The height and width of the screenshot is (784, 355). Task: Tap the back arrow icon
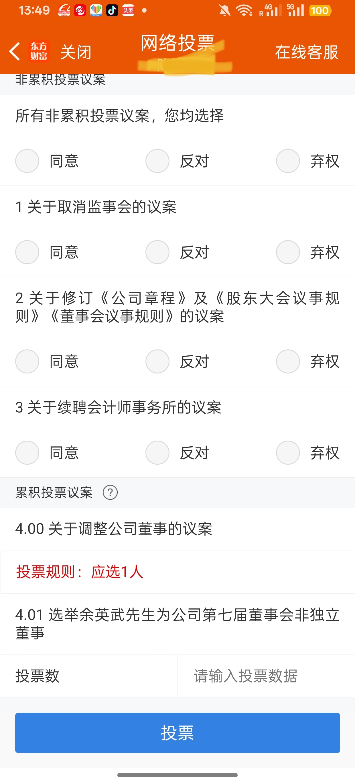click(15, 51)
